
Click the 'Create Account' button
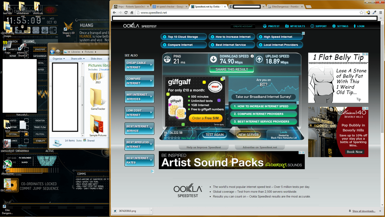(242, 26)
